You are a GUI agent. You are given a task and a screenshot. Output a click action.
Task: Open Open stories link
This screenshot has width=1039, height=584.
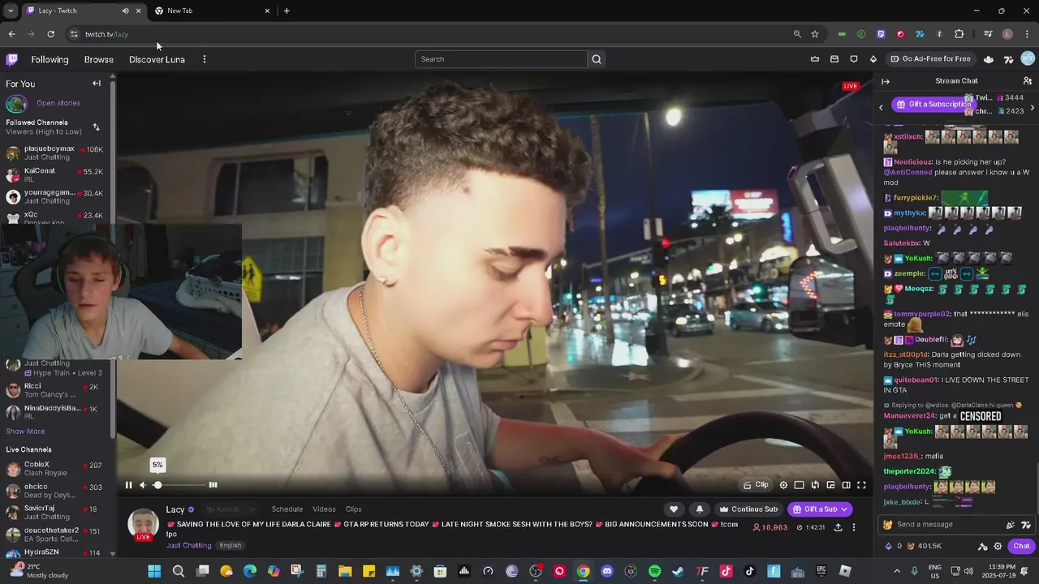[58, 103]
